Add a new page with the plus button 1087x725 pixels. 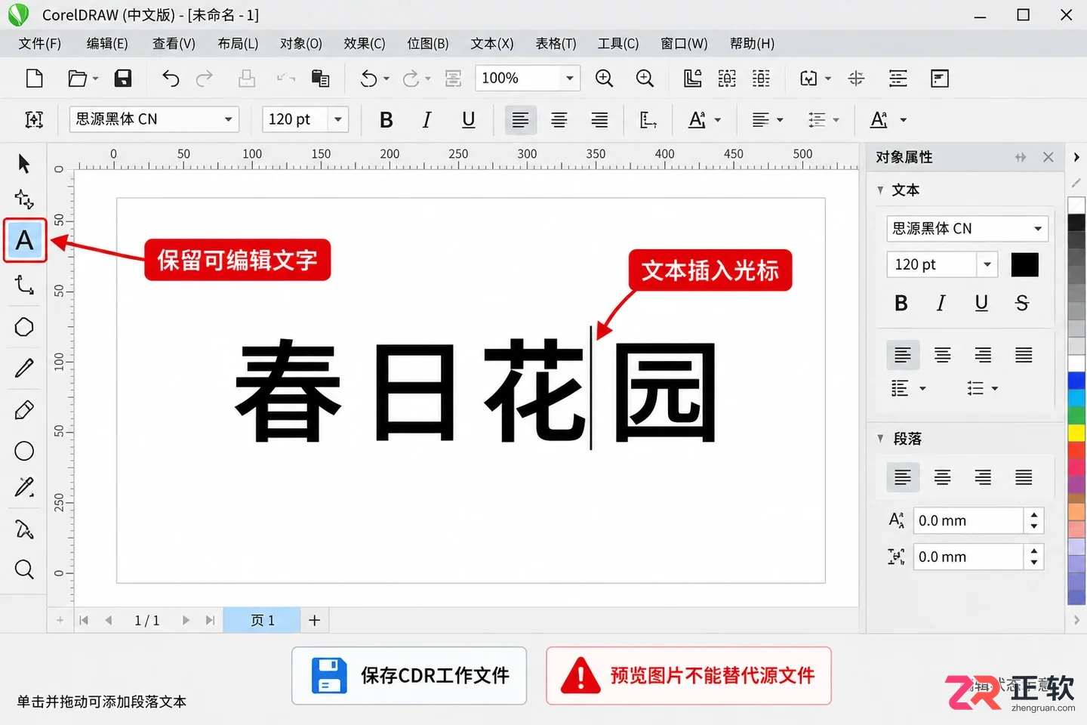click(x=315, y=620)
